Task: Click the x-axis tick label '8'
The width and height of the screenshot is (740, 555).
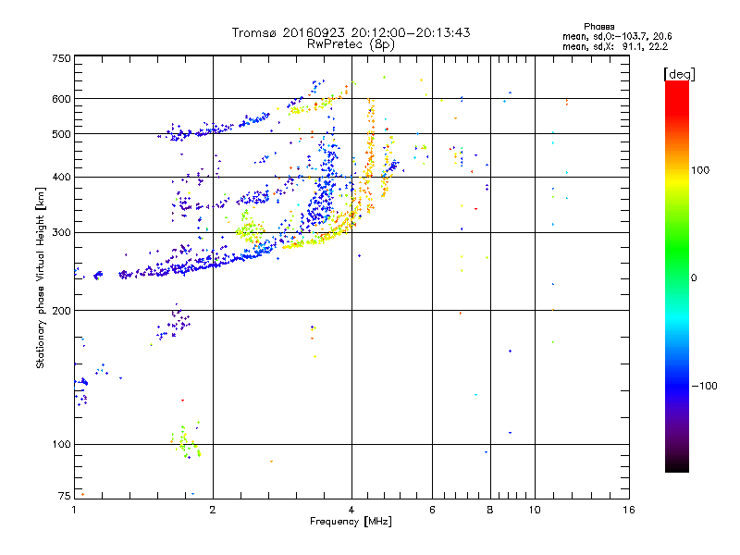Action: coord(490,510)
